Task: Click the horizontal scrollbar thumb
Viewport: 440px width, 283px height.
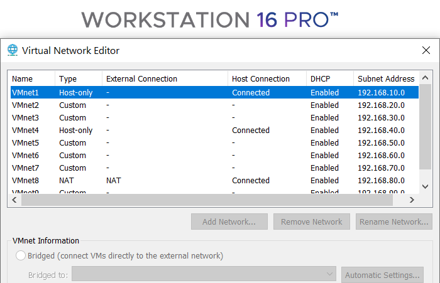Action: click(207, 200)
